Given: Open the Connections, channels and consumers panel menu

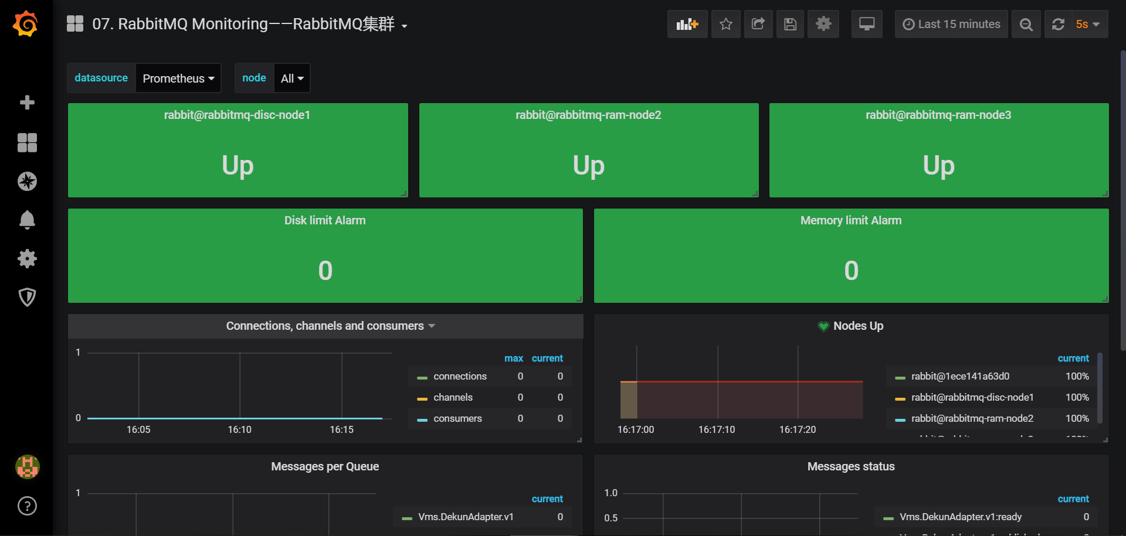Looking at the screenshot, I should 331,326.
